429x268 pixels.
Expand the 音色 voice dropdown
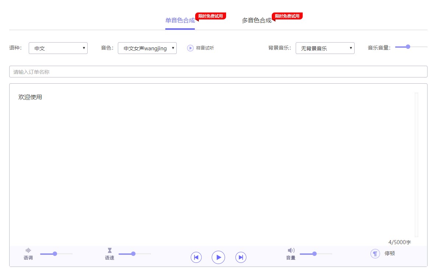pos(147,48)
